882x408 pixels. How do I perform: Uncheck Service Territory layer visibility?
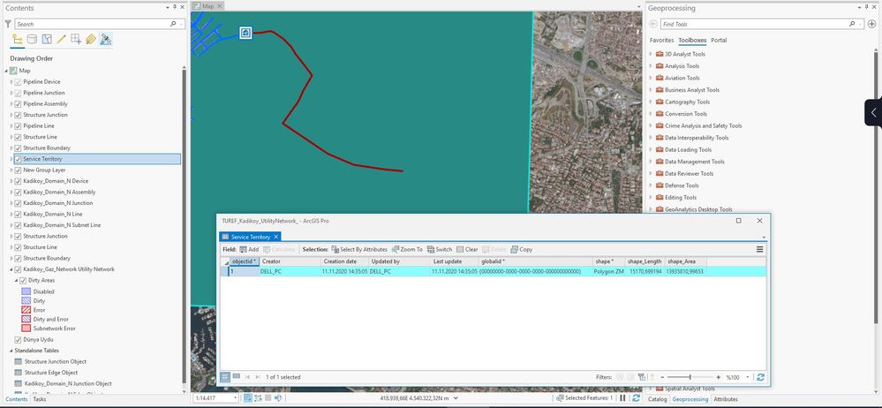point(18,159)
